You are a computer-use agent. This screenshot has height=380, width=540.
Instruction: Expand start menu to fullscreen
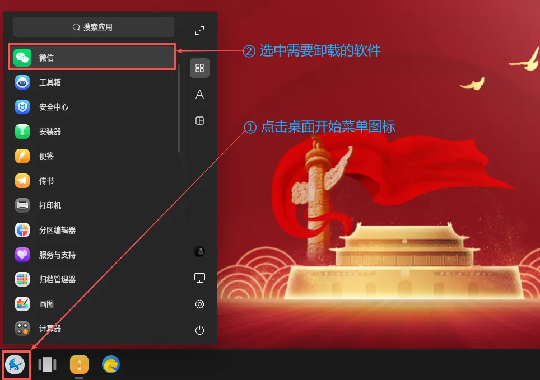[200, 30]
